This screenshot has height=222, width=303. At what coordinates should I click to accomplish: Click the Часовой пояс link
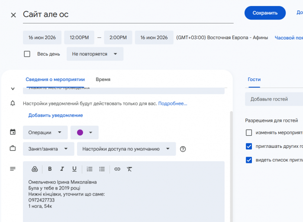pyautogui.click(x=289, y=38)
